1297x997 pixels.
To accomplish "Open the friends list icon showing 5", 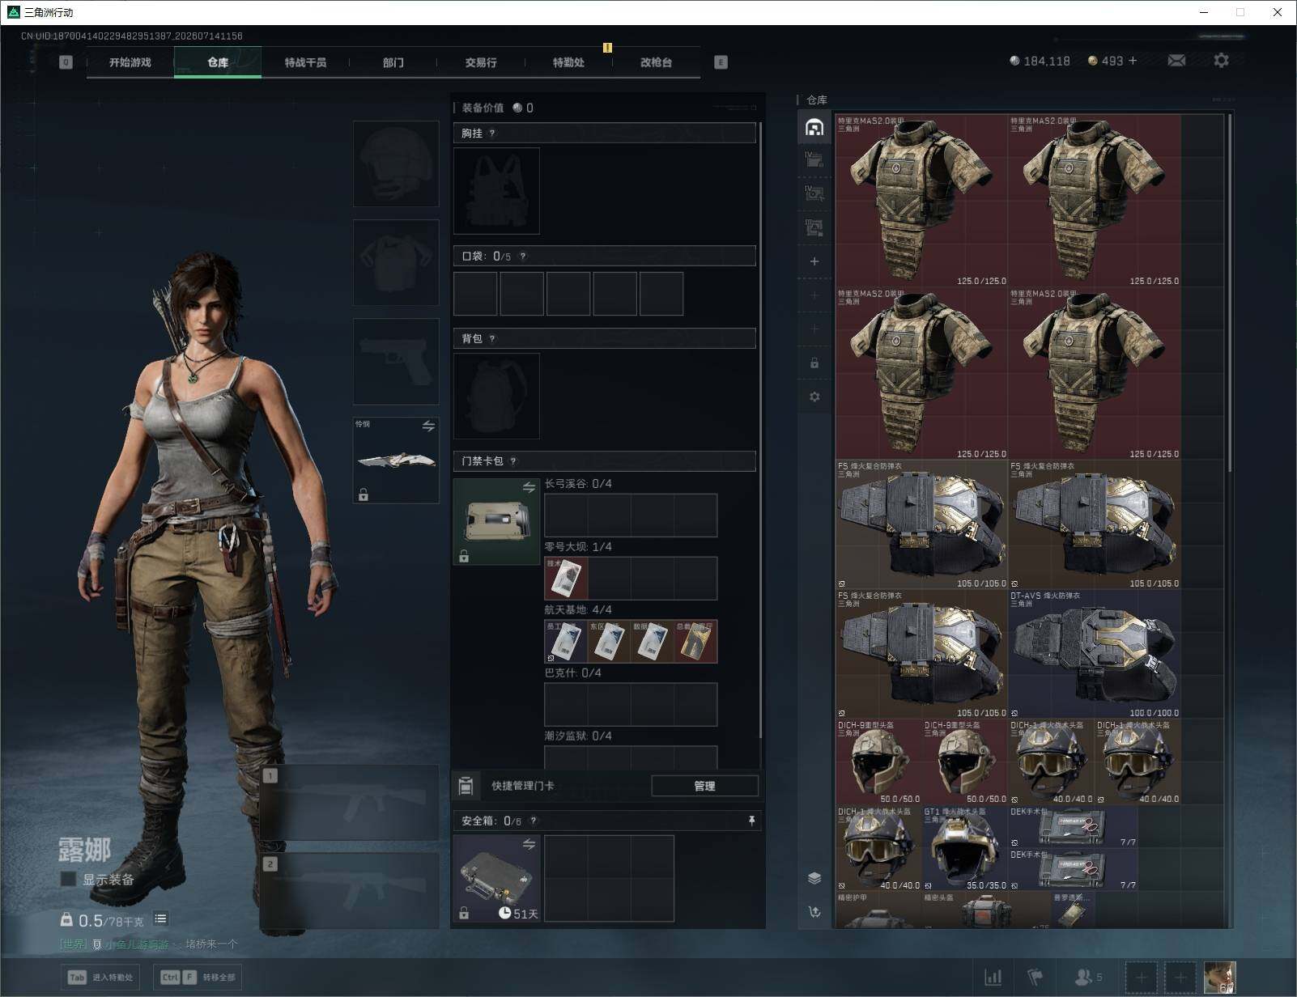I will (x=1087, y=978).
